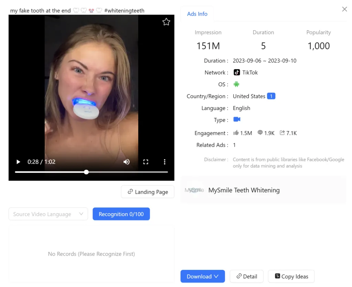Click the United States country count badge
Screen dimensions: 352x287
pos(271,96)
